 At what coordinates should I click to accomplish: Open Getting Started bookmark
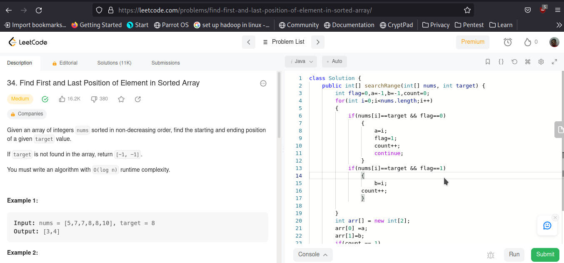pos(96,25)
